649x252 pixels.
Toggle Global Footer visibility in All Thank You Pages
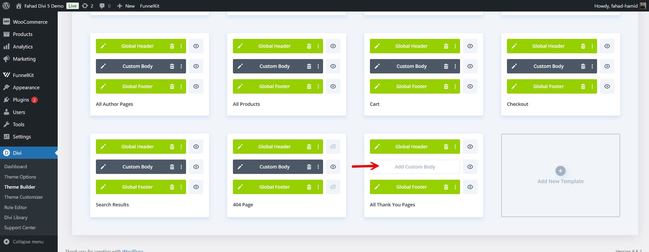(x=470, y=187)
